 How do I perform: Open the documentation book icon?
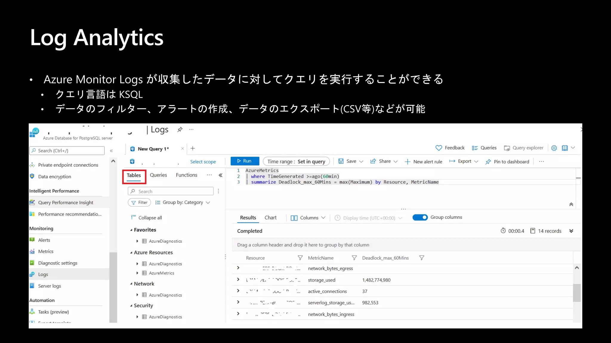click(x=565, y=148)
